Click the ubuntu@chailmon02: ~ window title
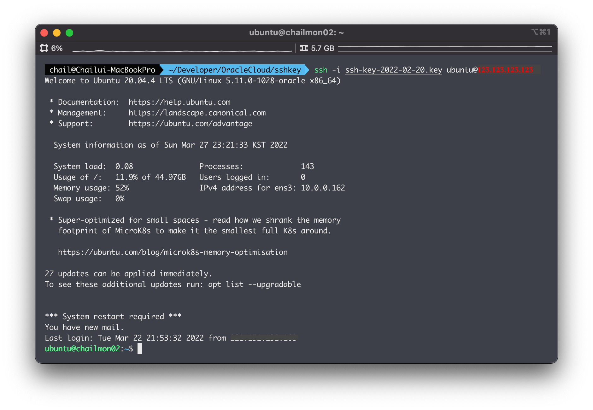 click(x=296, y=32)
